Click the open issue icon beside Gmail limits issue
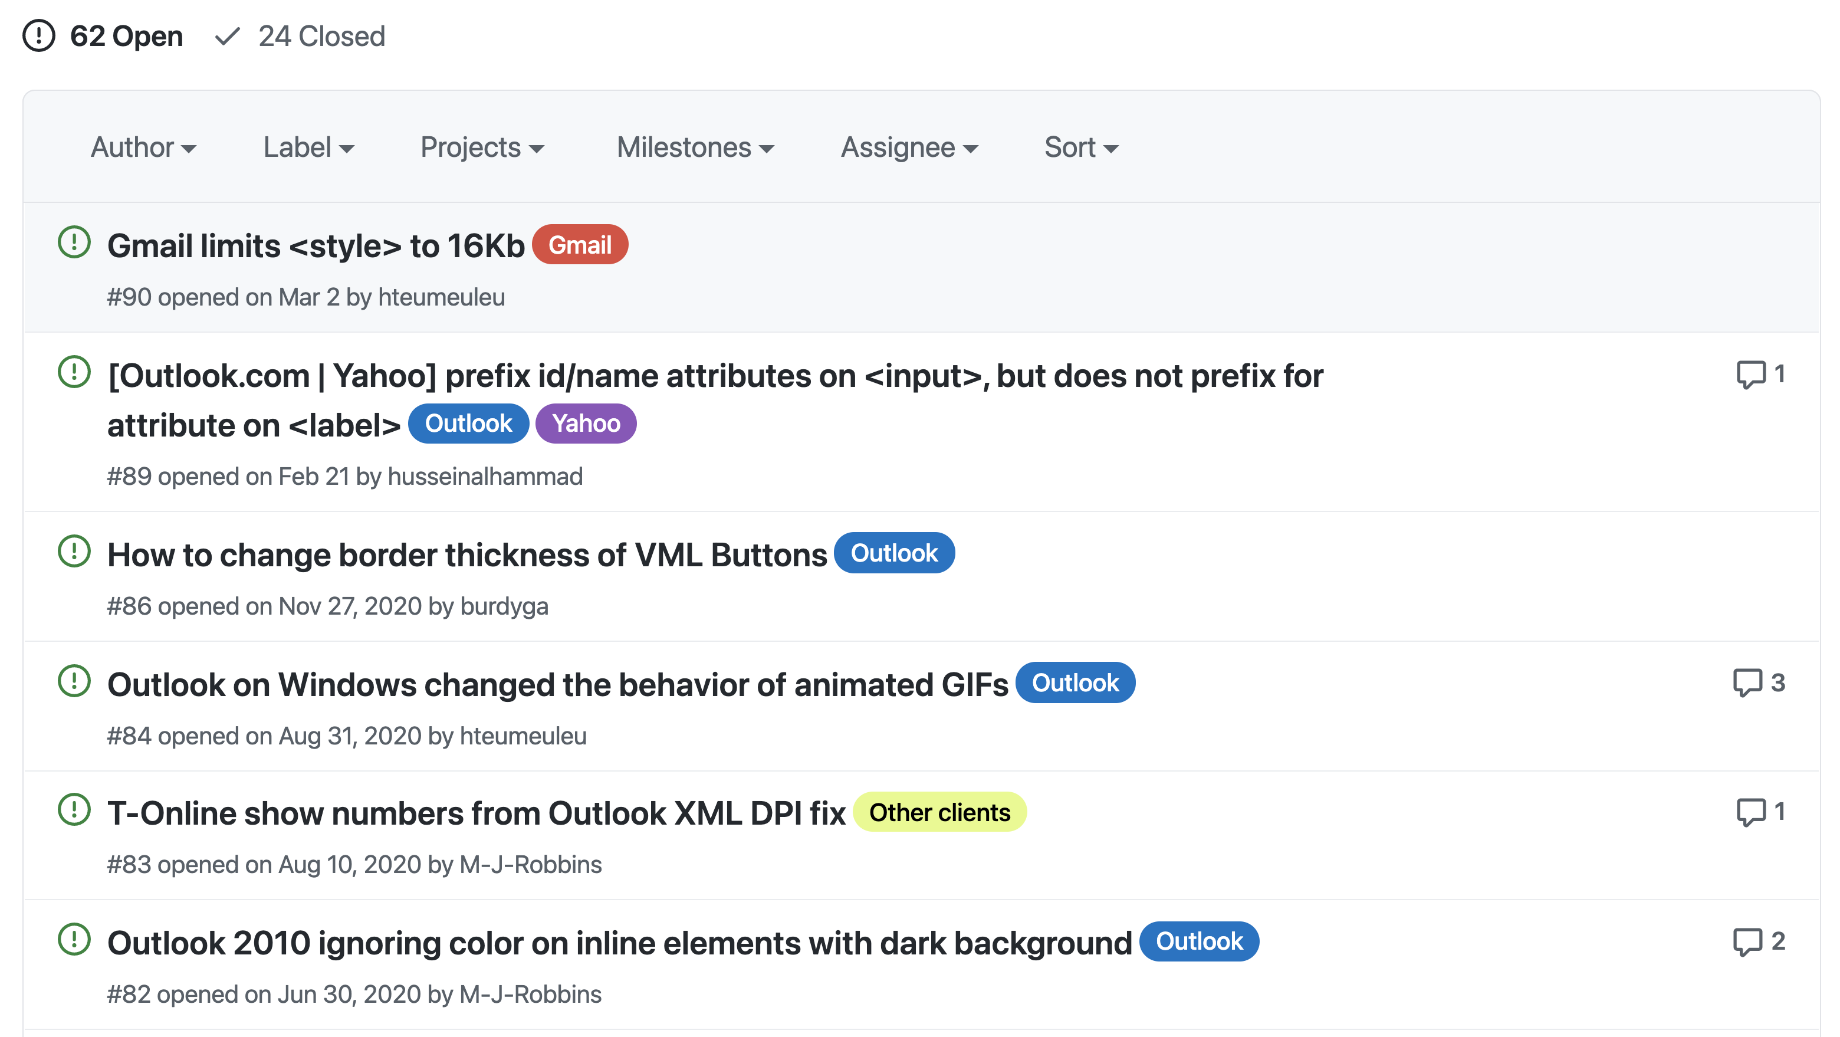 coord(74,242)
